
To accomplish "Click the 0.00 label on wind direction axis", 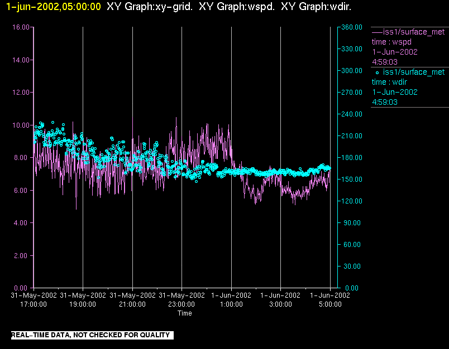I will [352, 288].
